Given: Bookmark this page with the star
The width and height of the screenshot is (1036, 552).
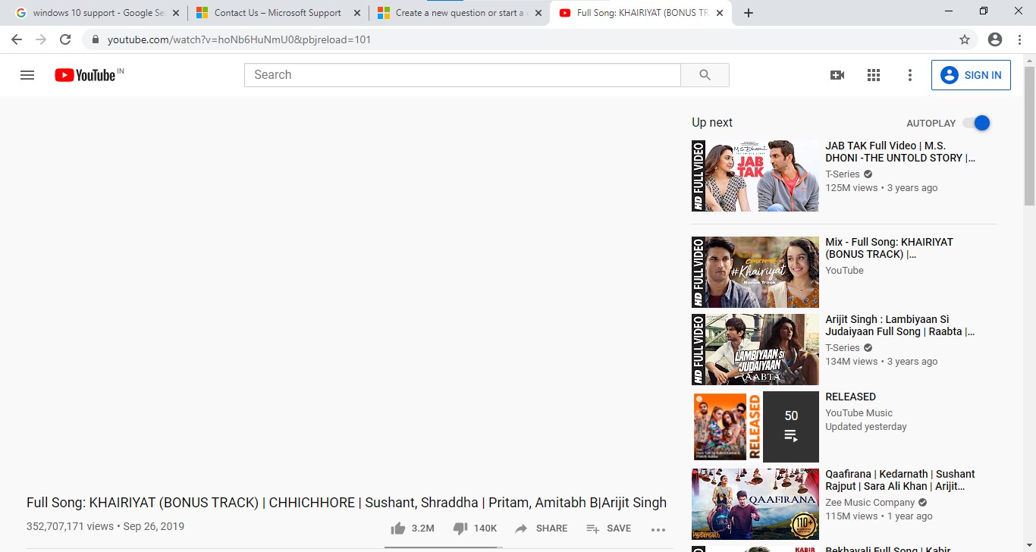Looking at the screenshot, I should 965,39.
